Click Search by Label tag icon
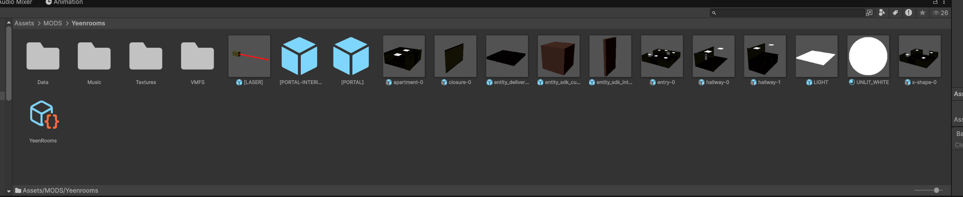This screenshot has width=963, height=197. coord(895,13)
